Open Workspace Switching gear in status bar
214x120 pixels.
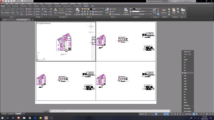pyautogui.click(x=197, y=114)
